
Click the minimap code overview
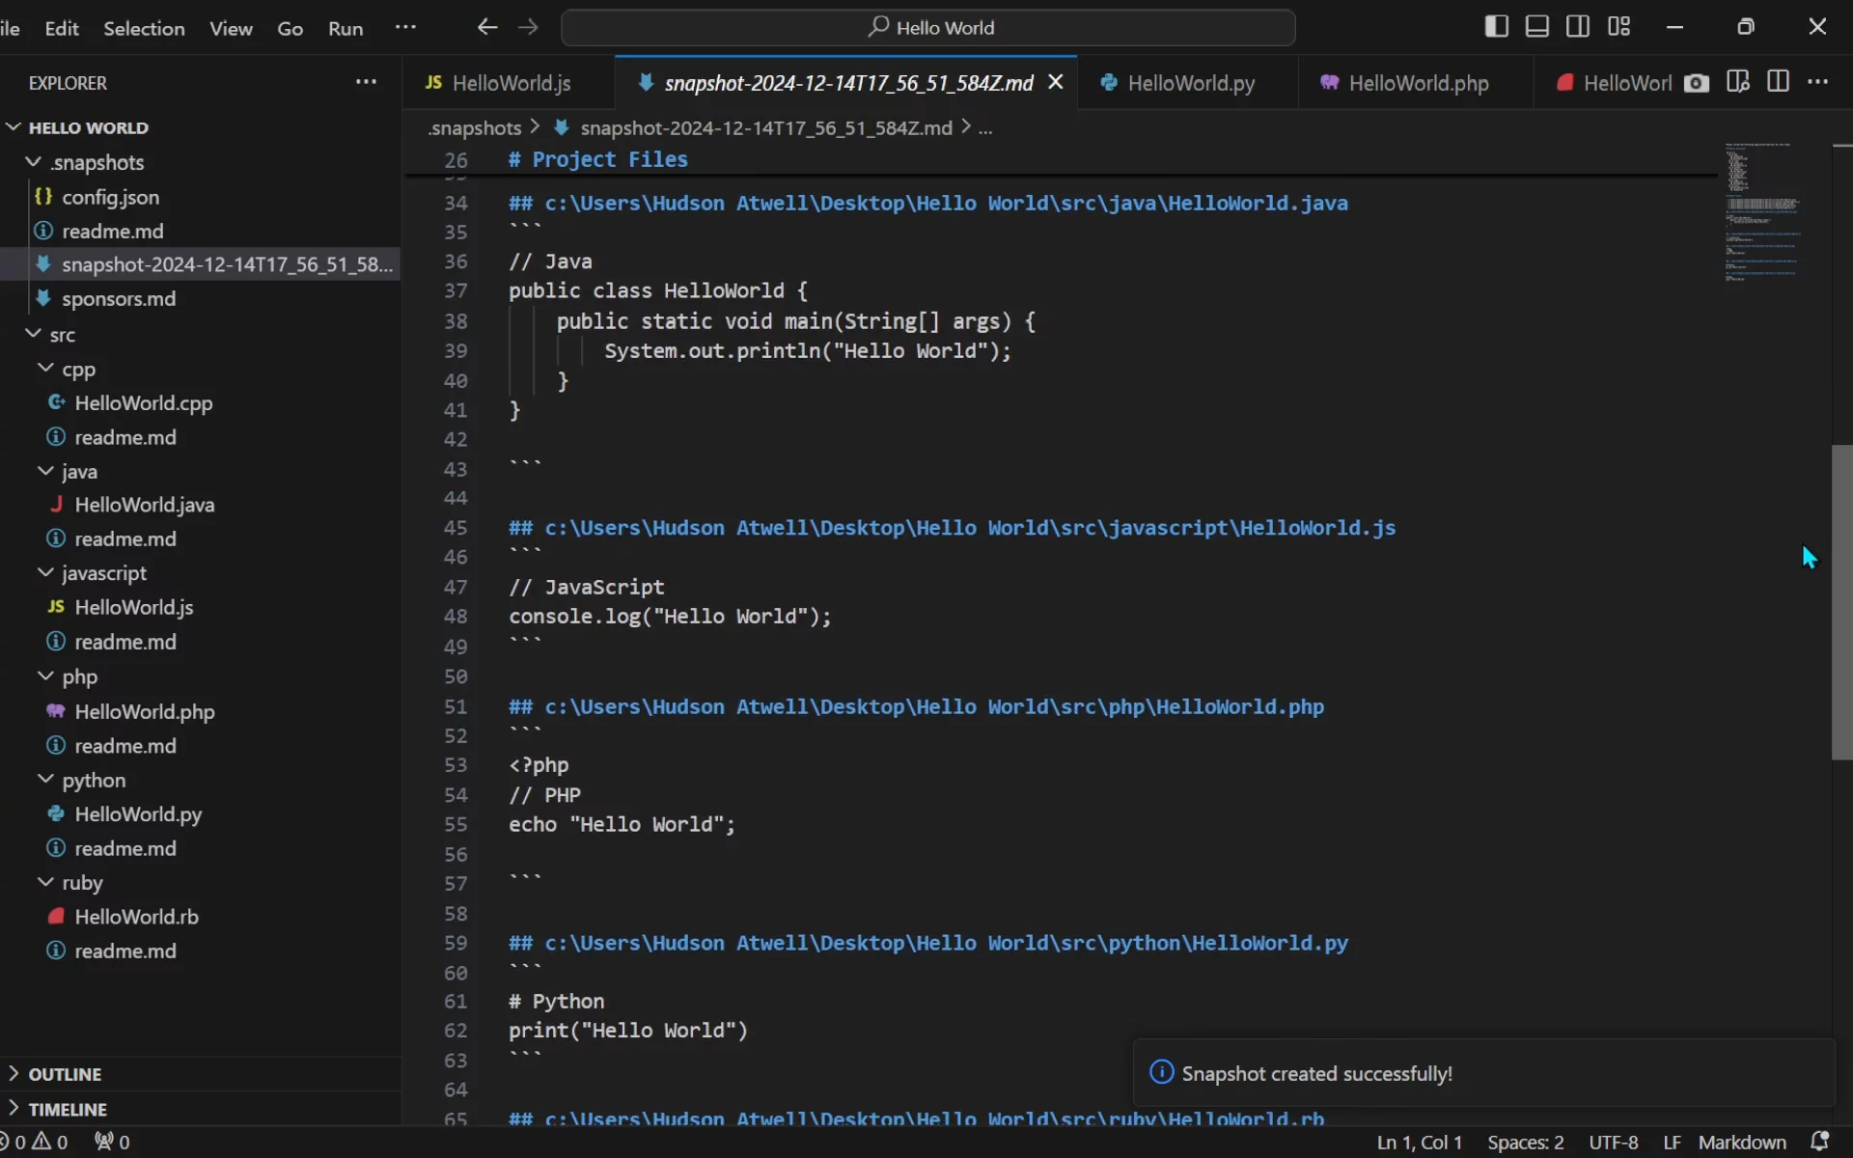(x=1762, y=212)
